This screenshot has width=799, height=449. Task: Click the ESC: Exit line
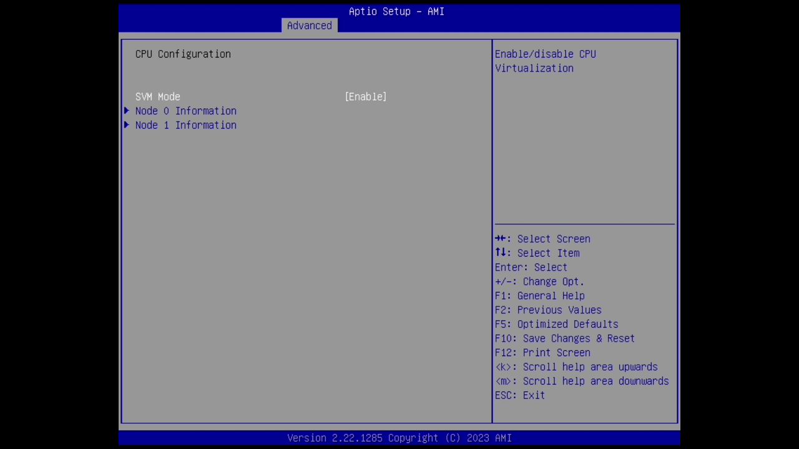tap(520, 395)
